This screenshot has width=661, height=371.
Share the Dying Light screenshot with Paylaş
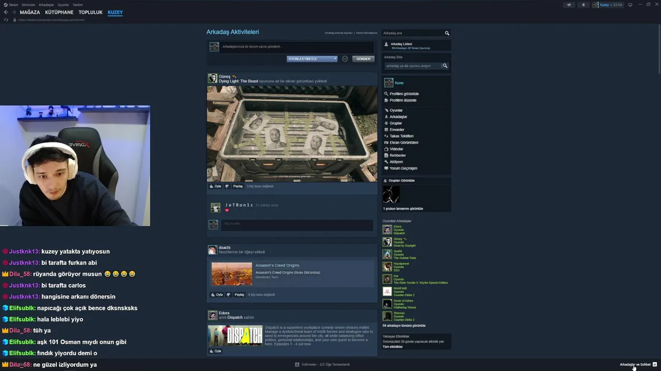[238, 186]
